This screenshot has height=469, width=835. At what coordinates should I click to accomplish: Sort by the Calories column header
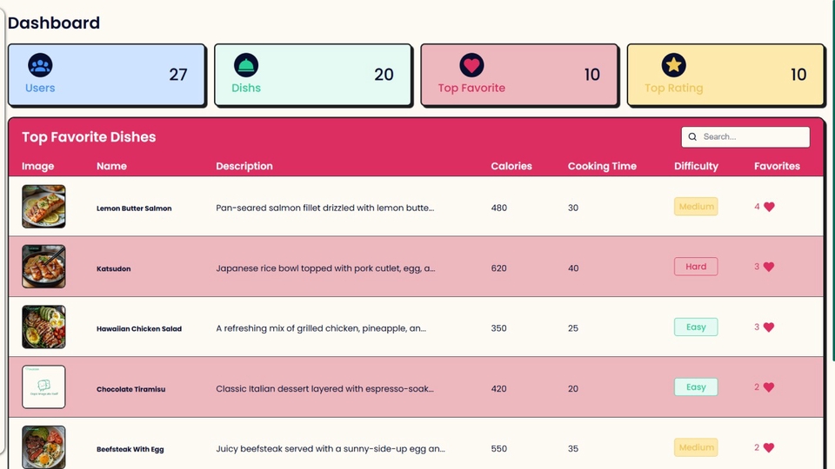511,166
